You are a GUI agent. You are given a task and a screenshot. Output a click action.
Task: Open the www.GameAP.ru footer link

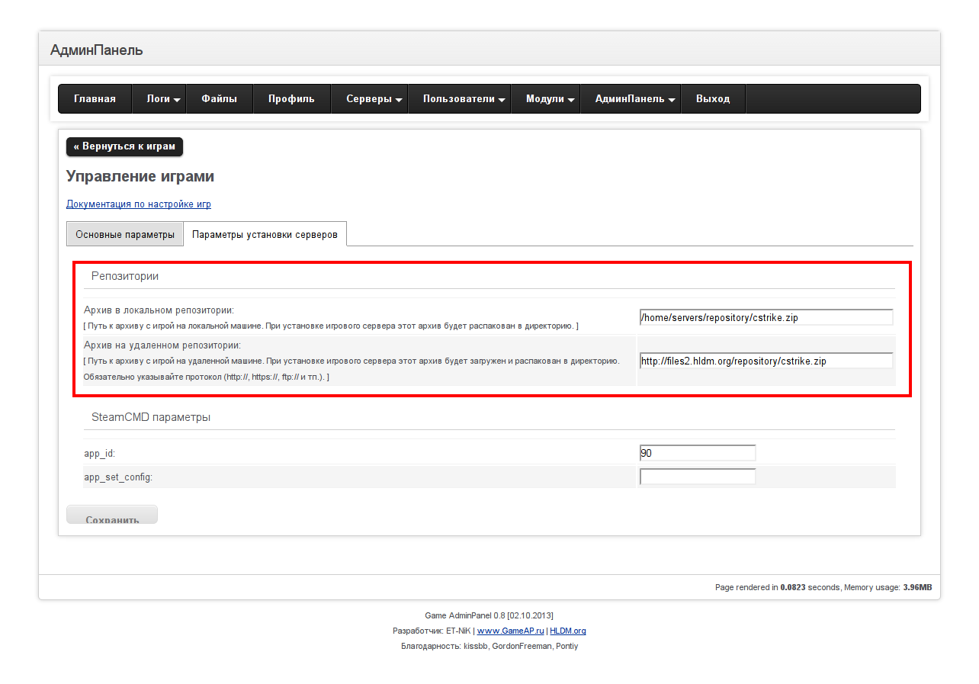coord(510,631)
